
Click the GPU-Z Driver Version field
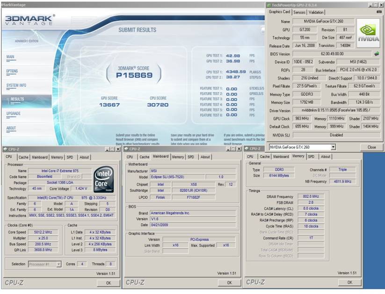pyautogui.click(x=336, y=110)
